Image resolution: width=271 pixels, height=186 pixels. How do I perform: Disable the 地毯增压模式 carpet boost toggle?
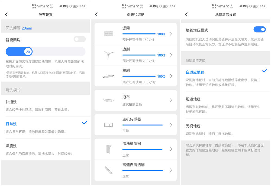pyautogui.click(x=260, y=29)
